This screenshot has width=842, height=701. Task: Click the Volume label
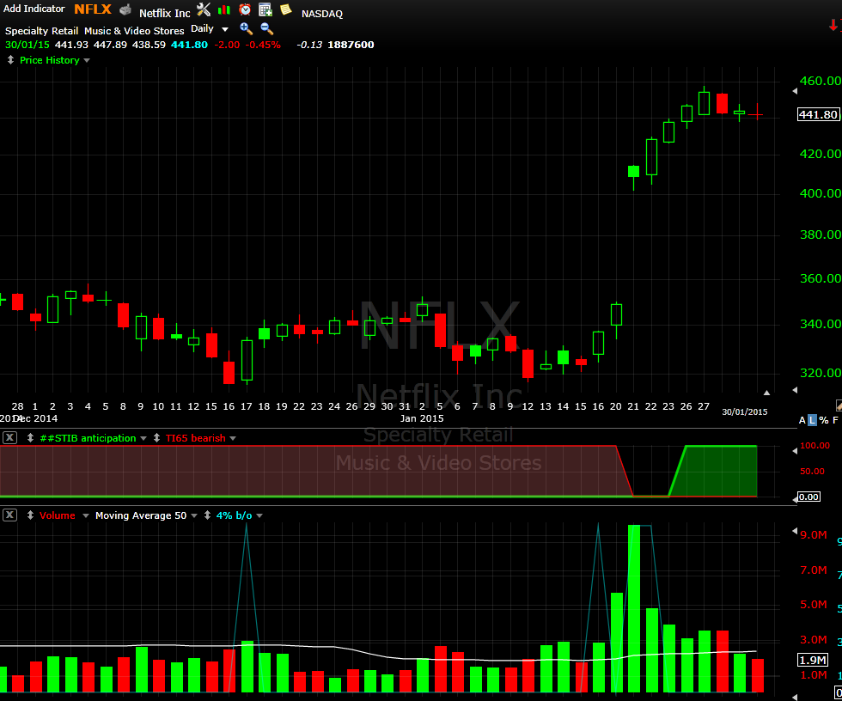[x=58, y=515]
